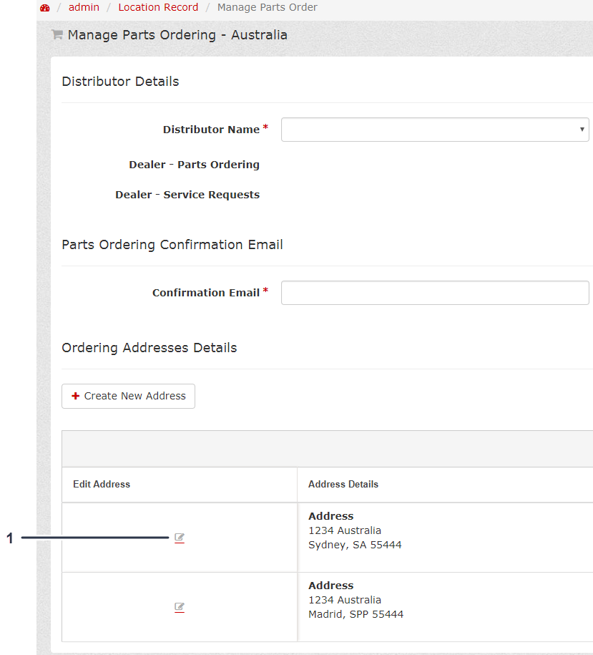Click the Distributor Details section heading

tap(121, 82)
